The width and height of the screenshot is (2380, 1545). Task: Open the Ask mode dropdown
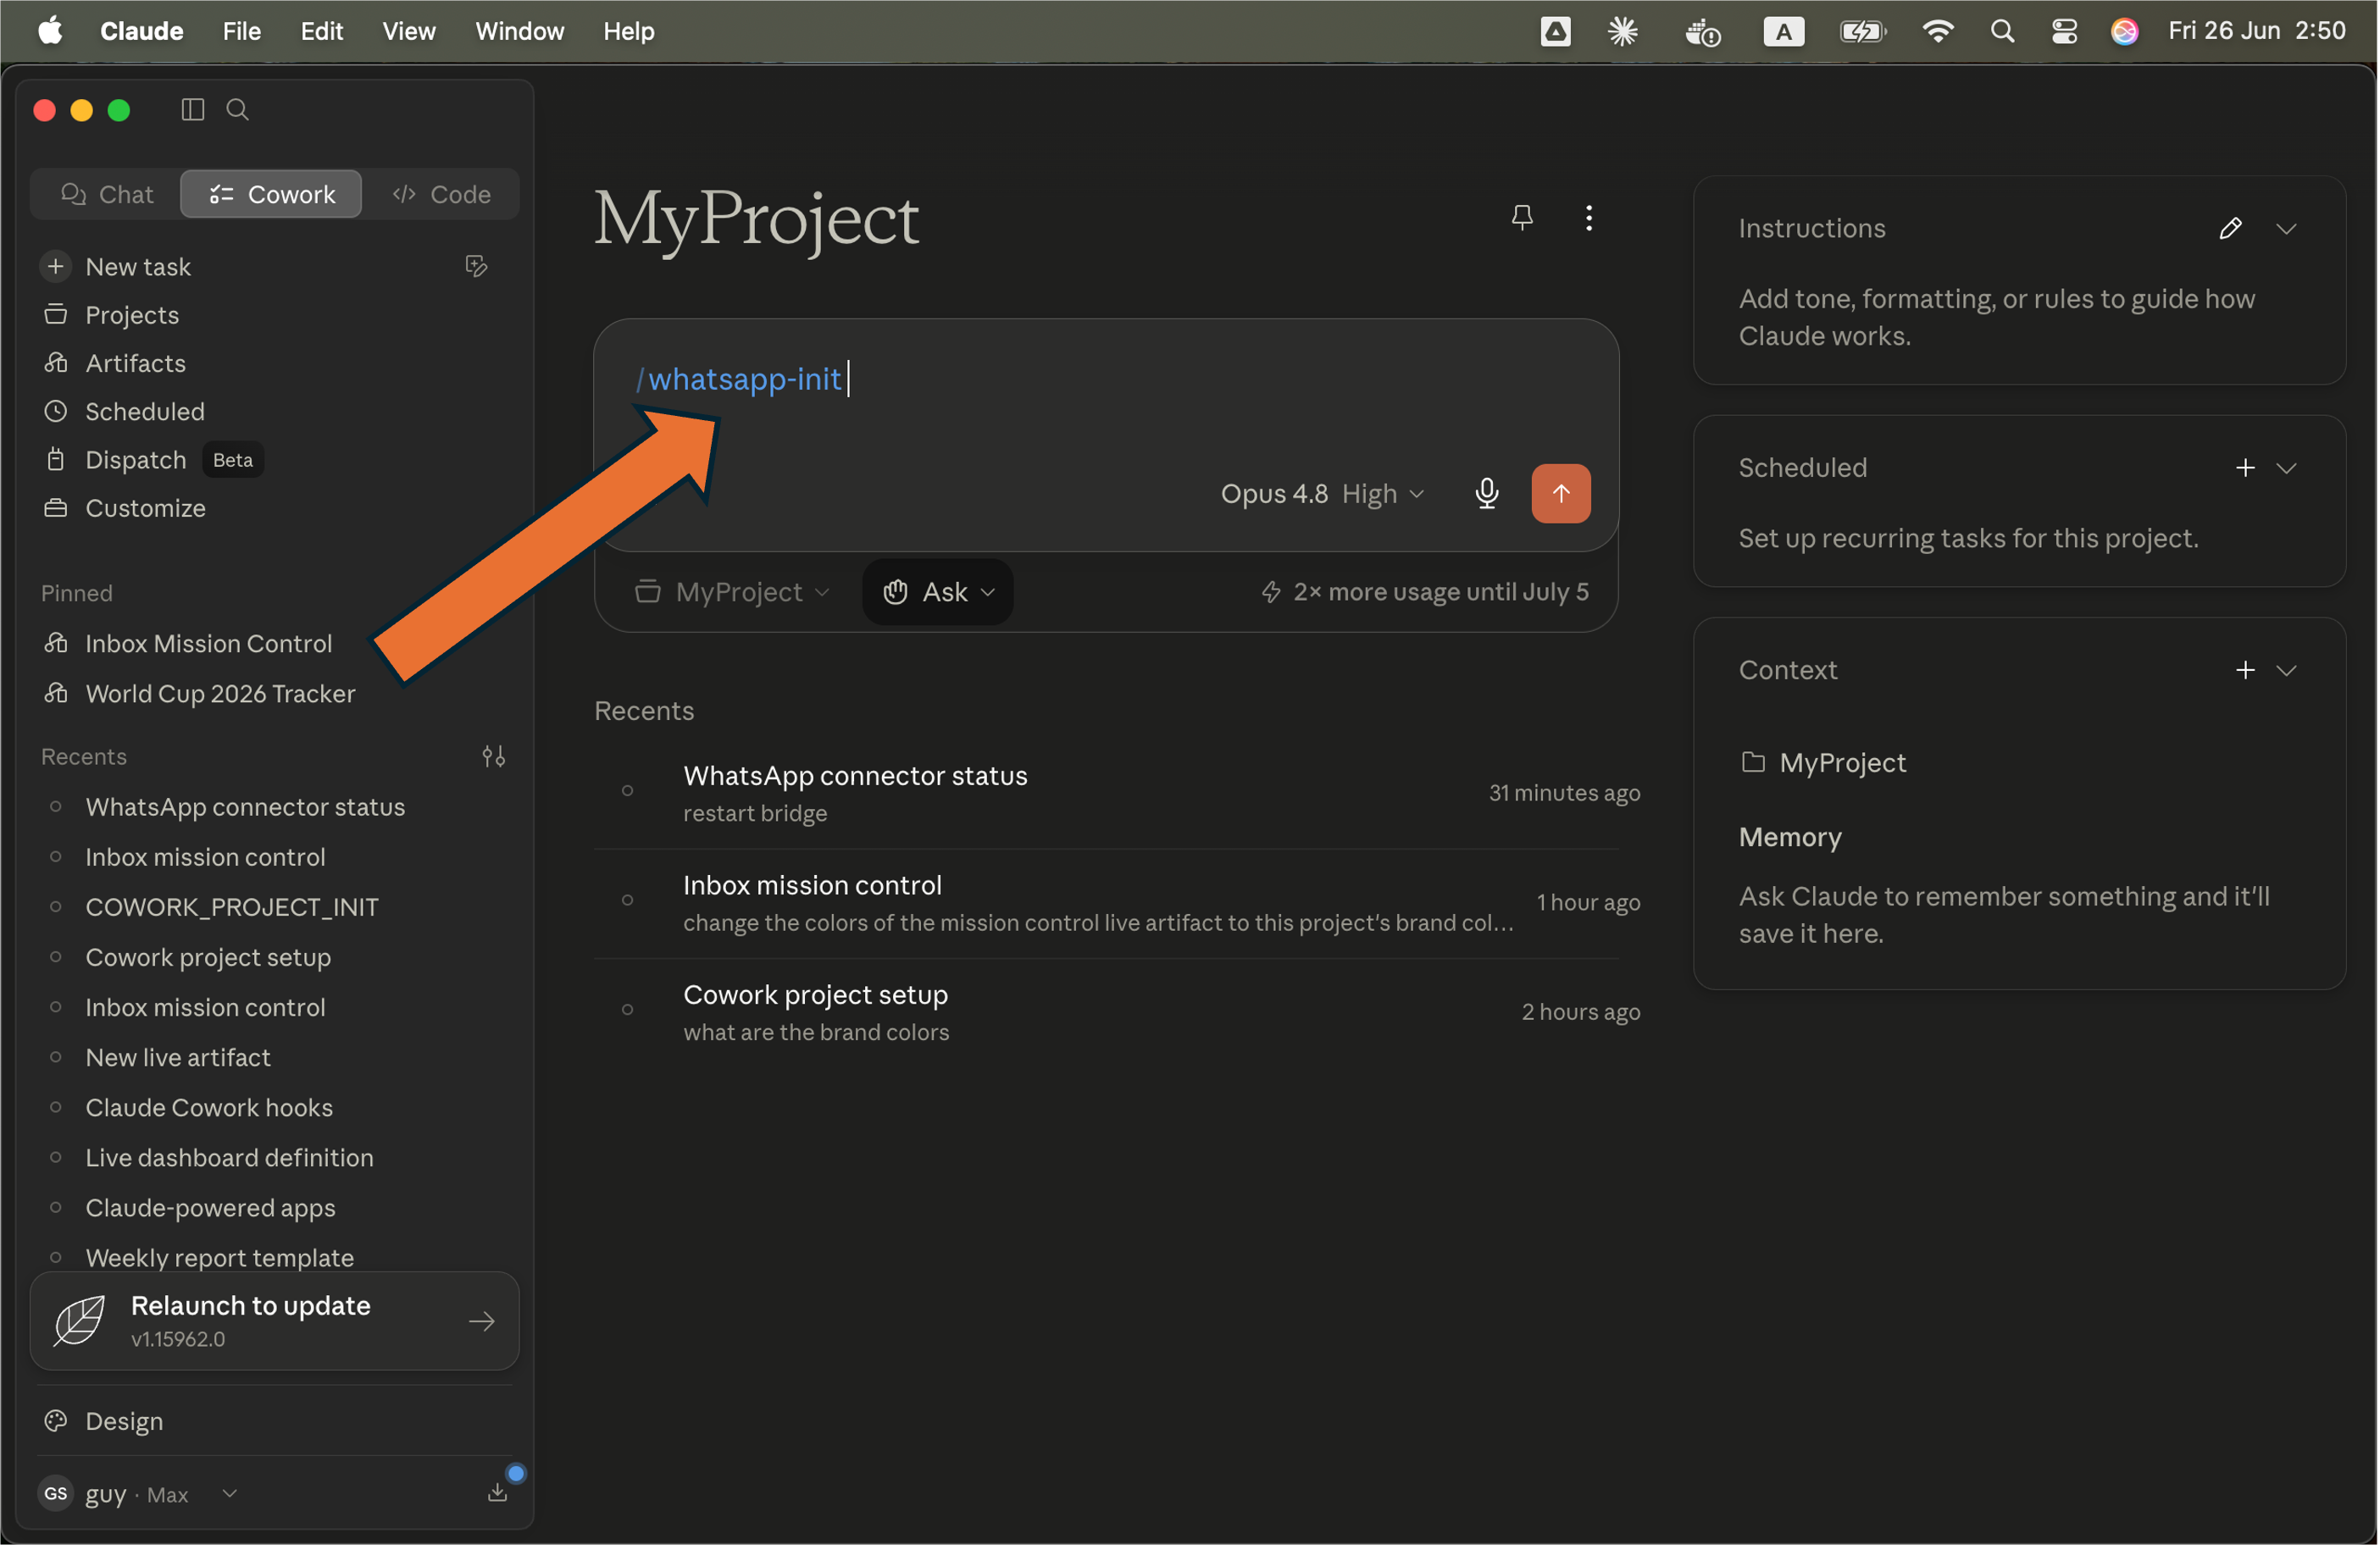click(x=938, y=592)
